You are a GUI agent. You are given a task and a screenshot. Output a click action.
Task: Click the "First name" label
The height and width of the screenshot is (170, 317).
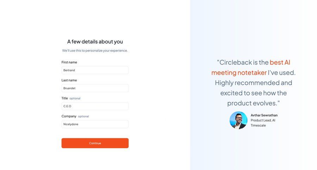tap(69, 62)
